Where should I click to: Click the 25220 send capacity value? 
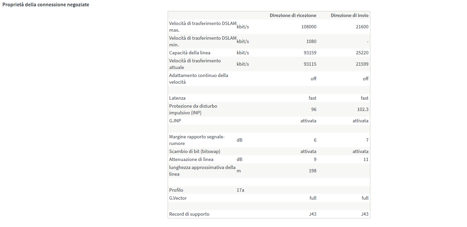click(362, 53)
